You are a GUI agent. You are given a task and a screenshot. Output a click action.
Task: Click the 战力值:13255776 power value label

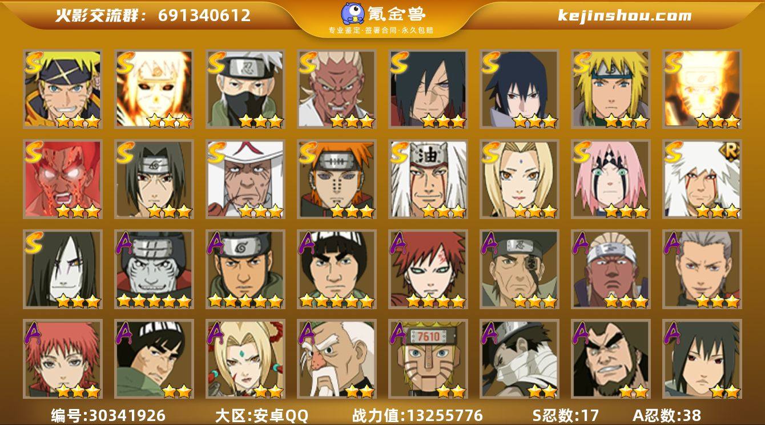(417, 415)
